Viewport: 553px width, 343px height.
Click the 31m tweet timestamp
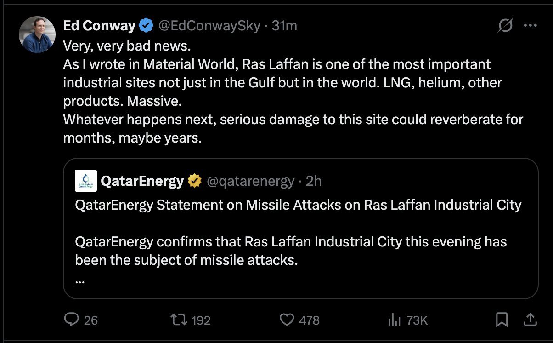pyautogui.click(x=284, y=26)
